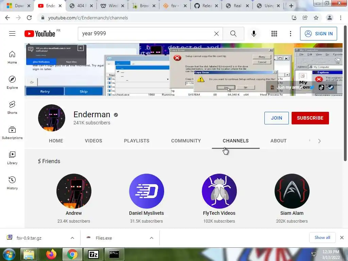348x261 pixels.
Task: Switch to the COMMUNITY channel tab
Action: pos(186,141)
